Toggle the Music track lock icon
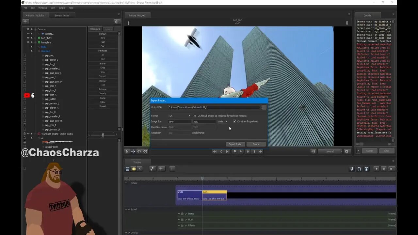This screenshot has height=235, width=418. tap(182, 220)
